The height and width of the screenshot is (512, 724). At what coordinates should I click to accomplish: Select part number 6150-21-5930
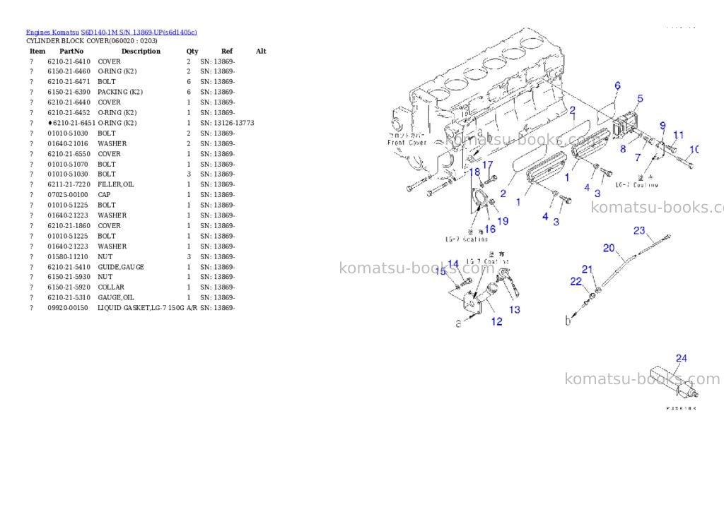click(x=69, y=277)
